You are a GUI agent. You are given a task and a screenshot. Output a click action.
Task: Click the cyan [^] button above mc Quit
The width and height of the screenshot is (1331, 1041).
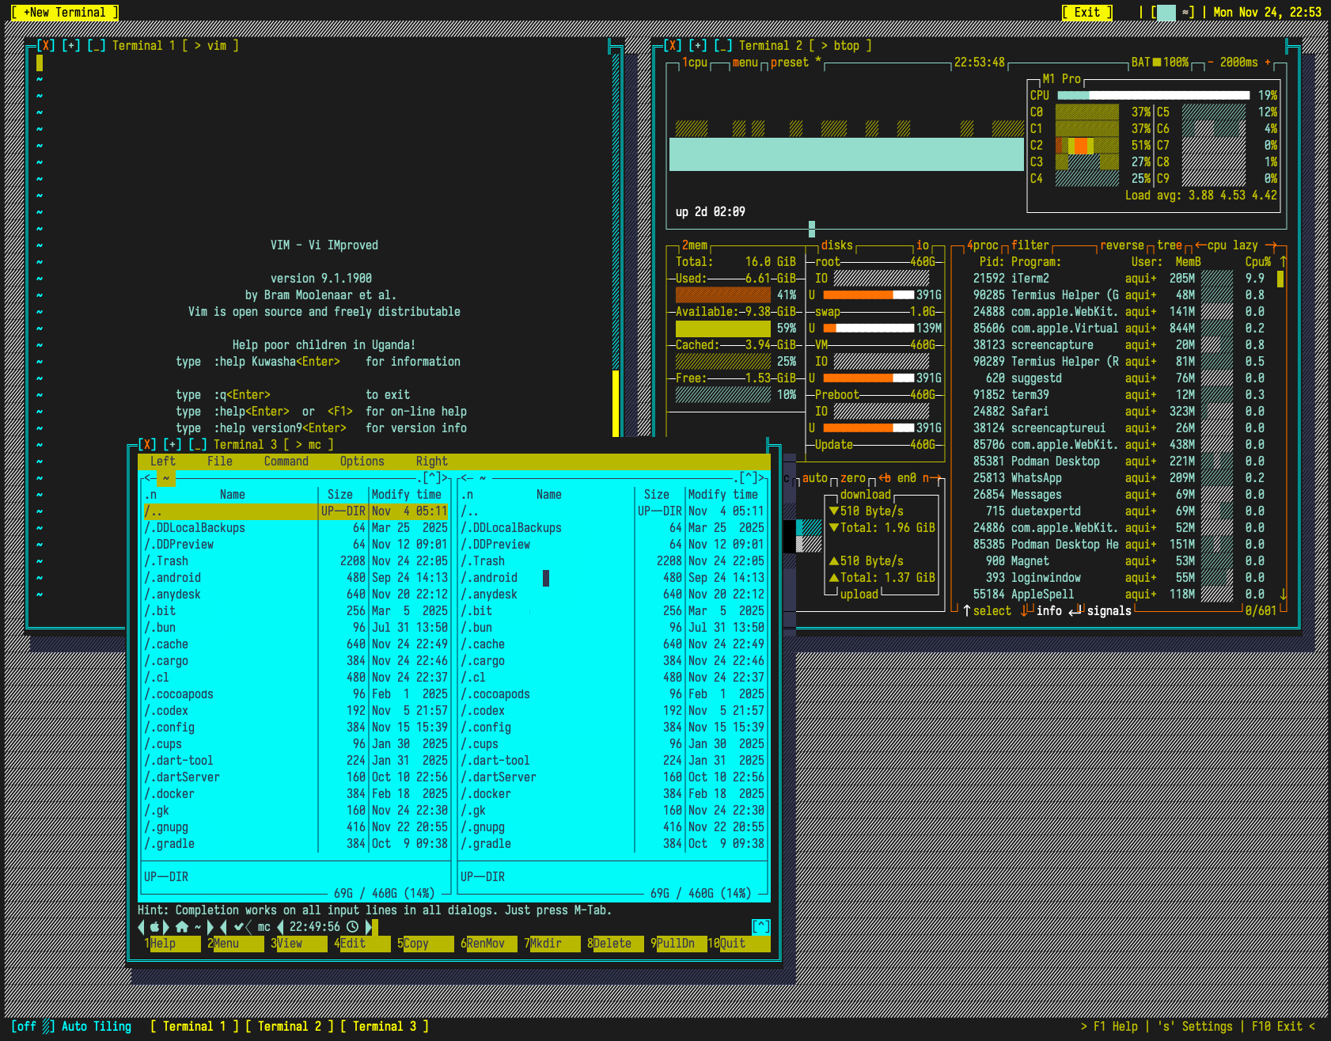pyautogui.click(x=760, y=926)
